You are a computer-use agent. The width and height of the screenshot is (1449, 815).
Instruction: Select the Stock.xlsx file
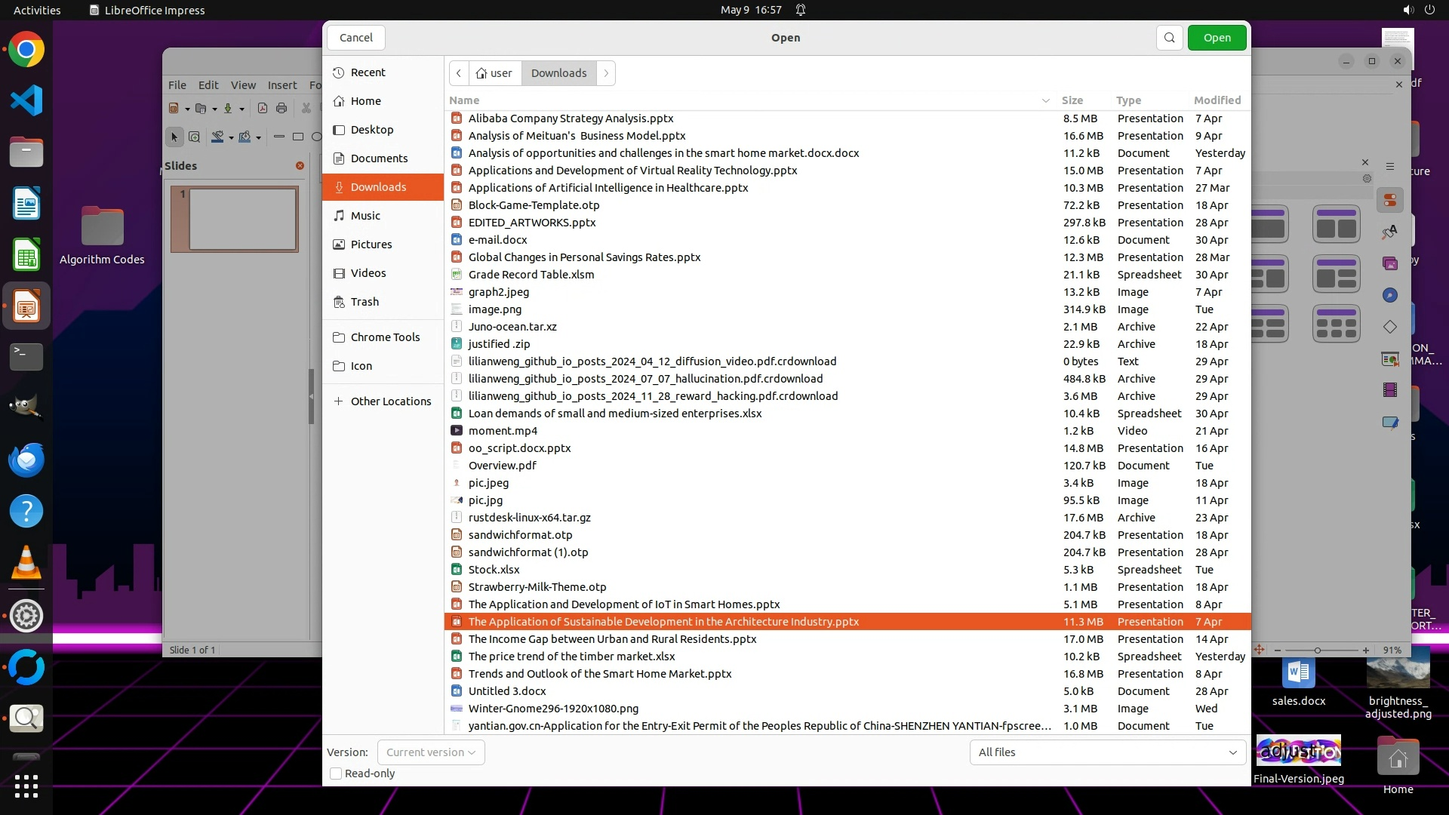[494, 570]
